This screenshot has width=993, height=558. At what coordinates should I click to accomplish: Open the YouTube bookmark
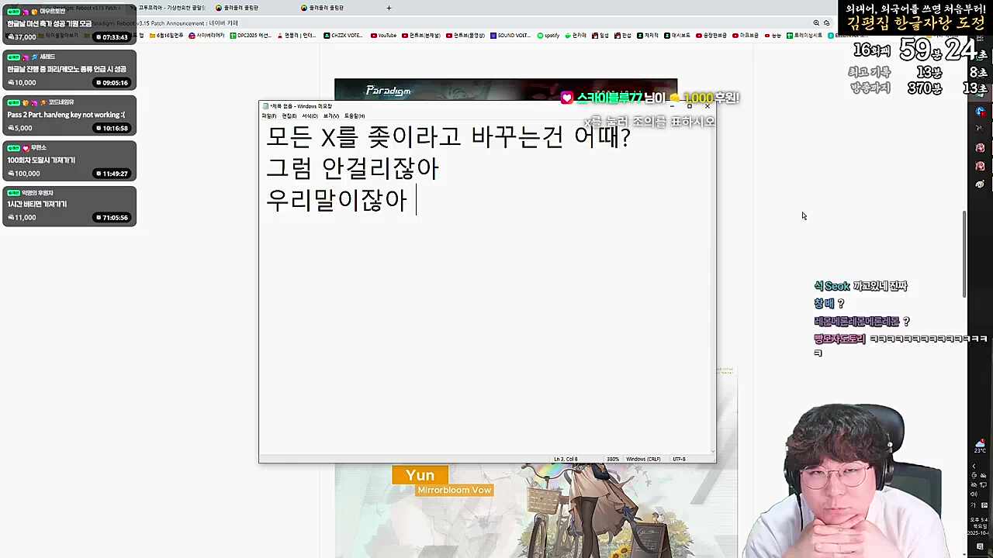pyautogui.click(x=384, y=36)
